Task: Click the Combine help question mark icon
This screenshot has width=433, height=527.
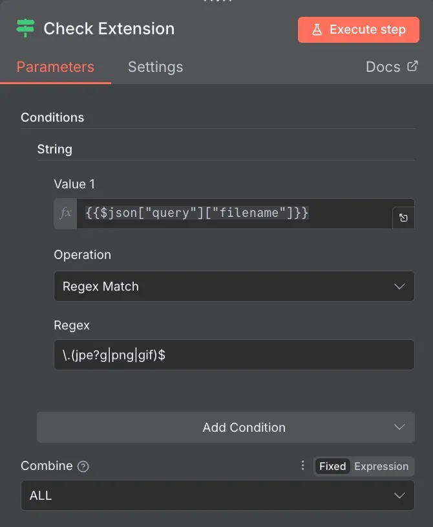Action: (83, 467)
